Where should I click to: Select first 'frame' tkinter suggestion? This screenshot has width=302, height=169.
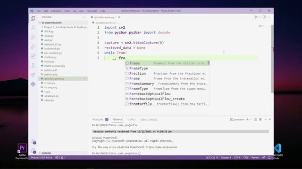coord(167,63)
